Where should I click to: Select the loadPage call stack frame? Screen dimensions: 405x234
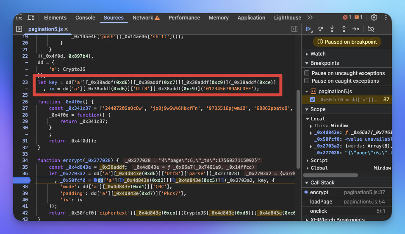pyautogui.click(x=347, y=202)
